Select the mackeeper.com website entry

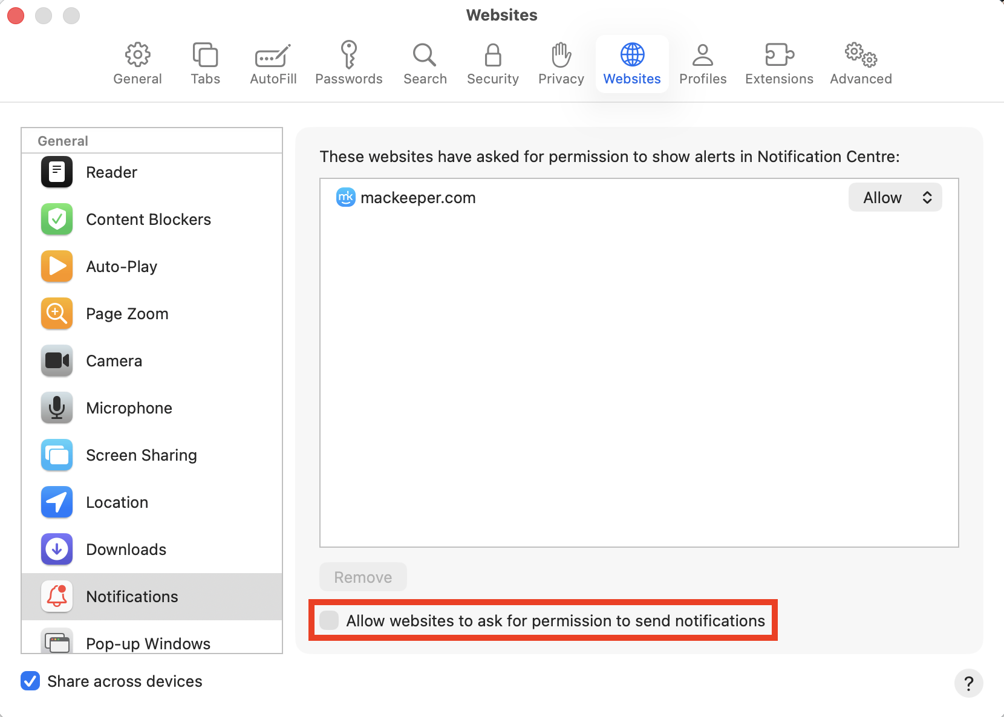(x=419, y=197)
